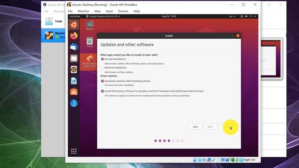Select Ubuntu VM entry in Manager list

53,35
